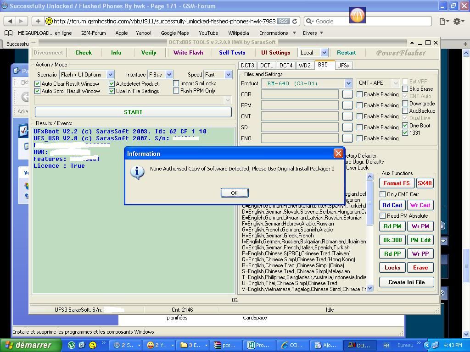Image resolution: width=470 pixels, height=352 pixels.
Task: Open the Pro... taskbar item
Action: [x=259, y=345]
